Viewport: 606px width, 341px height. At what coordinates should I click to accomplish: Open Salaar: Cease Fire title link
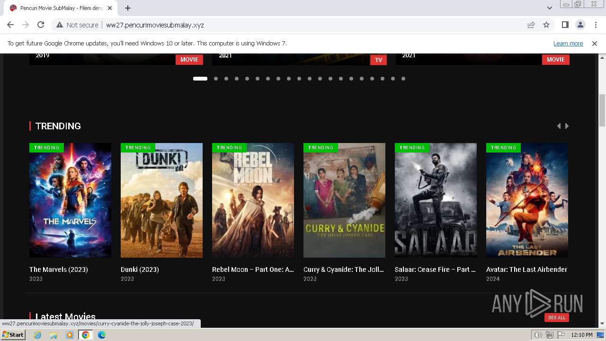pos(435,269)
